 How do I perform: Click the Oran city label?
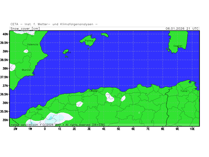39,109
